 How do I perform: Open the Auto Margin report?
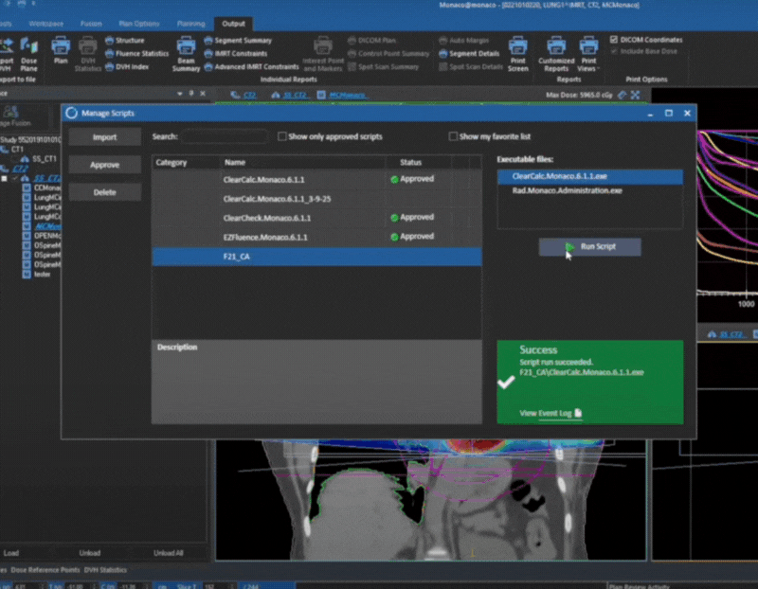tap(463, 41)
